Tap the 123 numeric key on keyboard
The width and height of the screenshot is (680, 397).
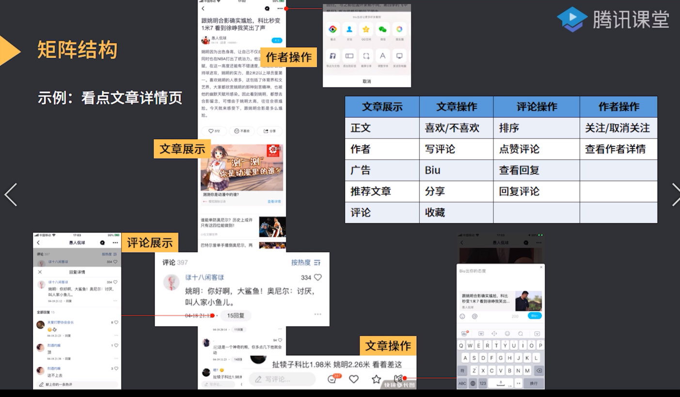(483, 383)
